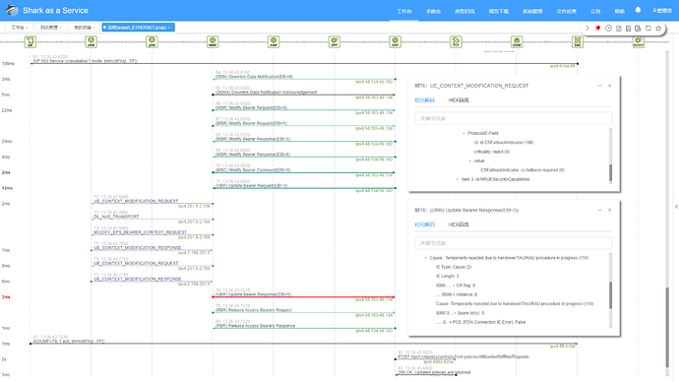
Task: Switch to HEX tab in UE_CONTEXT_MODIFICATION_REQUEST panel
Action: tap(459, 100)
